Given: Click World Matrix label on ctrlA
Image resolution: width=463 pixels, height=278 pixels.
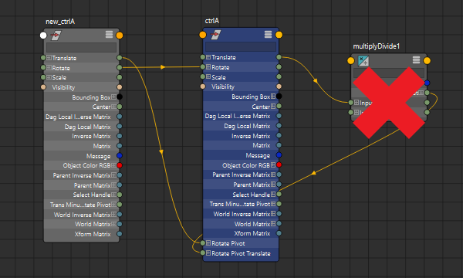Looking at the screenshot, I should pos(252,224).
